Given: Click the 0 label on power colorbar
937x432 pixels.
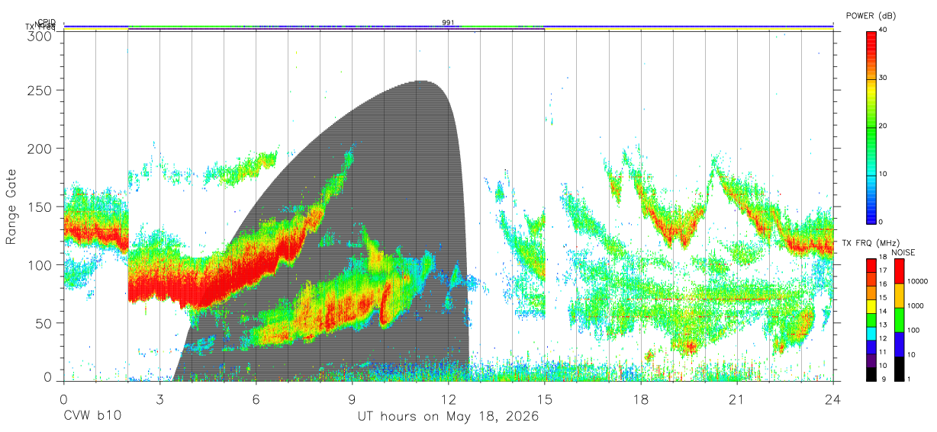Looking at the screenshot, I should coord(881,222).
